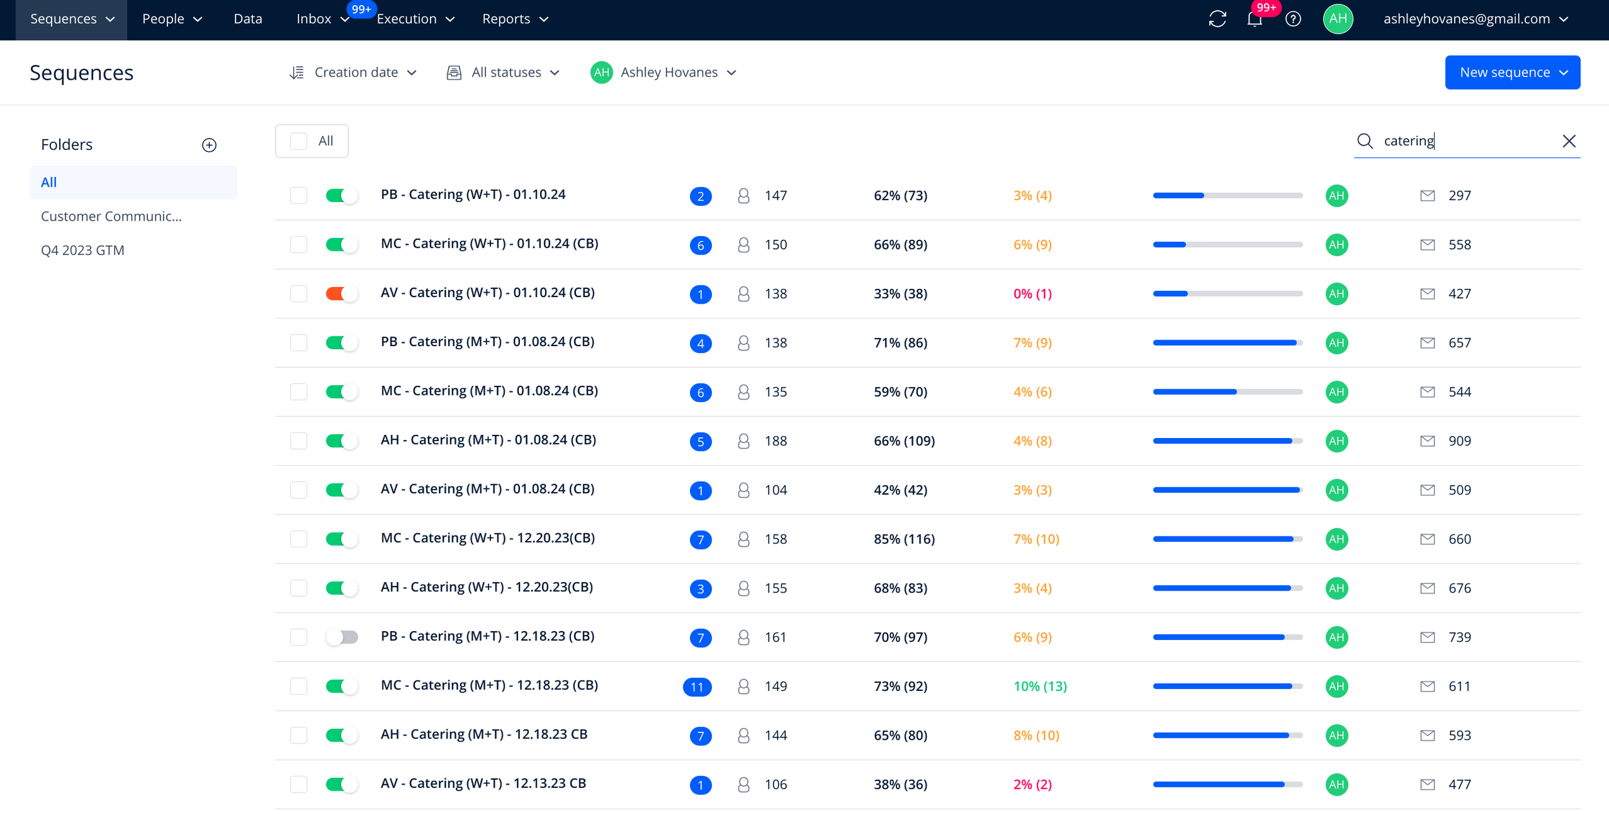Go to the Data menu item
The image size is (1609, 815).
pos(248,19)
